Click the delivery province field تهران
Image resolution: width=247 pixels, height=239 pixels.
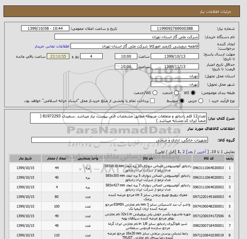pos(175,76)
